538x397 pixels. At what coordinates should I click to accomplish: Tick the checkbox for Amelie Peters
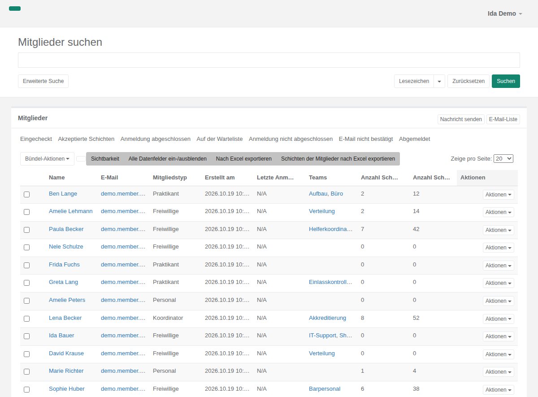[26, 301]
